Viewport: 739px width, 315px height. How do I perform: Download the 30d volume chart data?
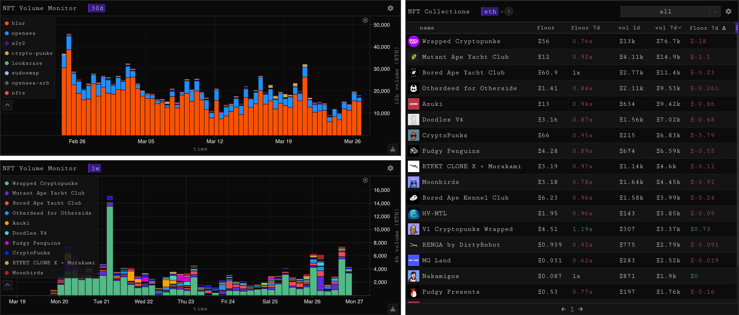tap(393, 149)
